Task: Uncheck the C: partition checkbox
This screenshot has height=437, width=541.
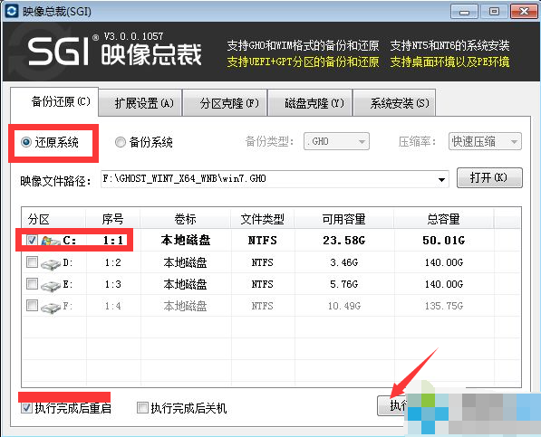Action: (x=32, y=240)
